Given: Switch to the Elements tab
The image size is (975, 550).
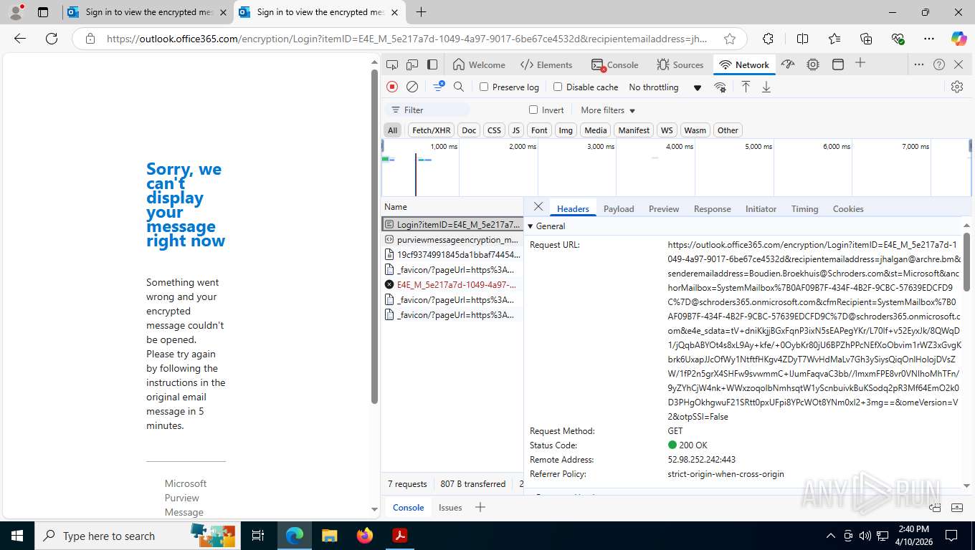Looking at the screenshot, I should [x=546, y=64].
